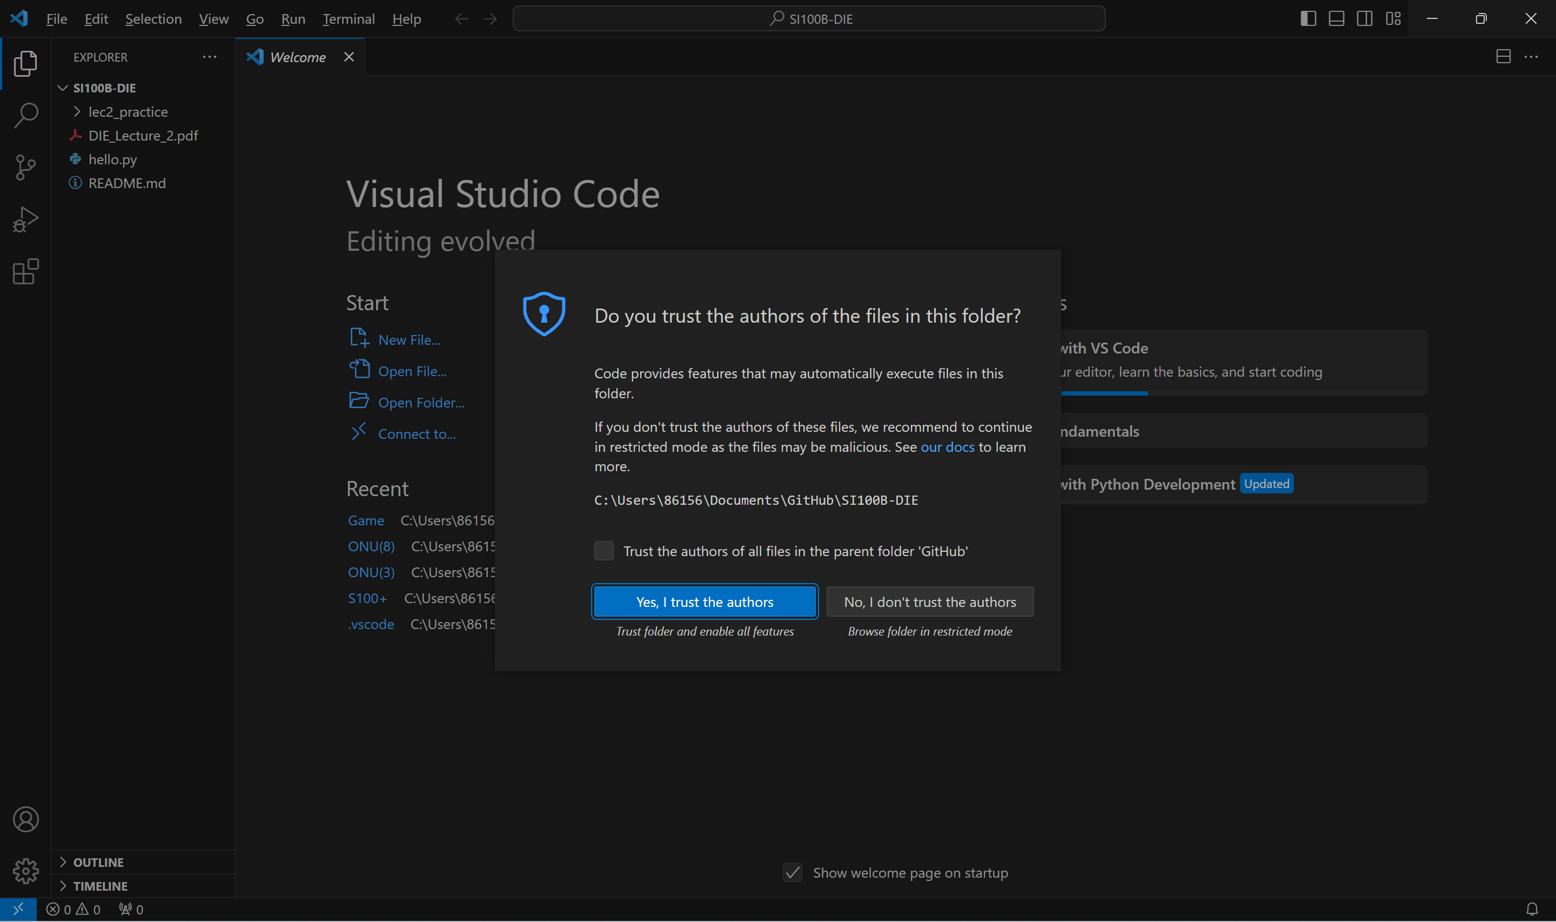Open the View menu
This screenshot has height=922, width=1556.
[x=213, y=19]
